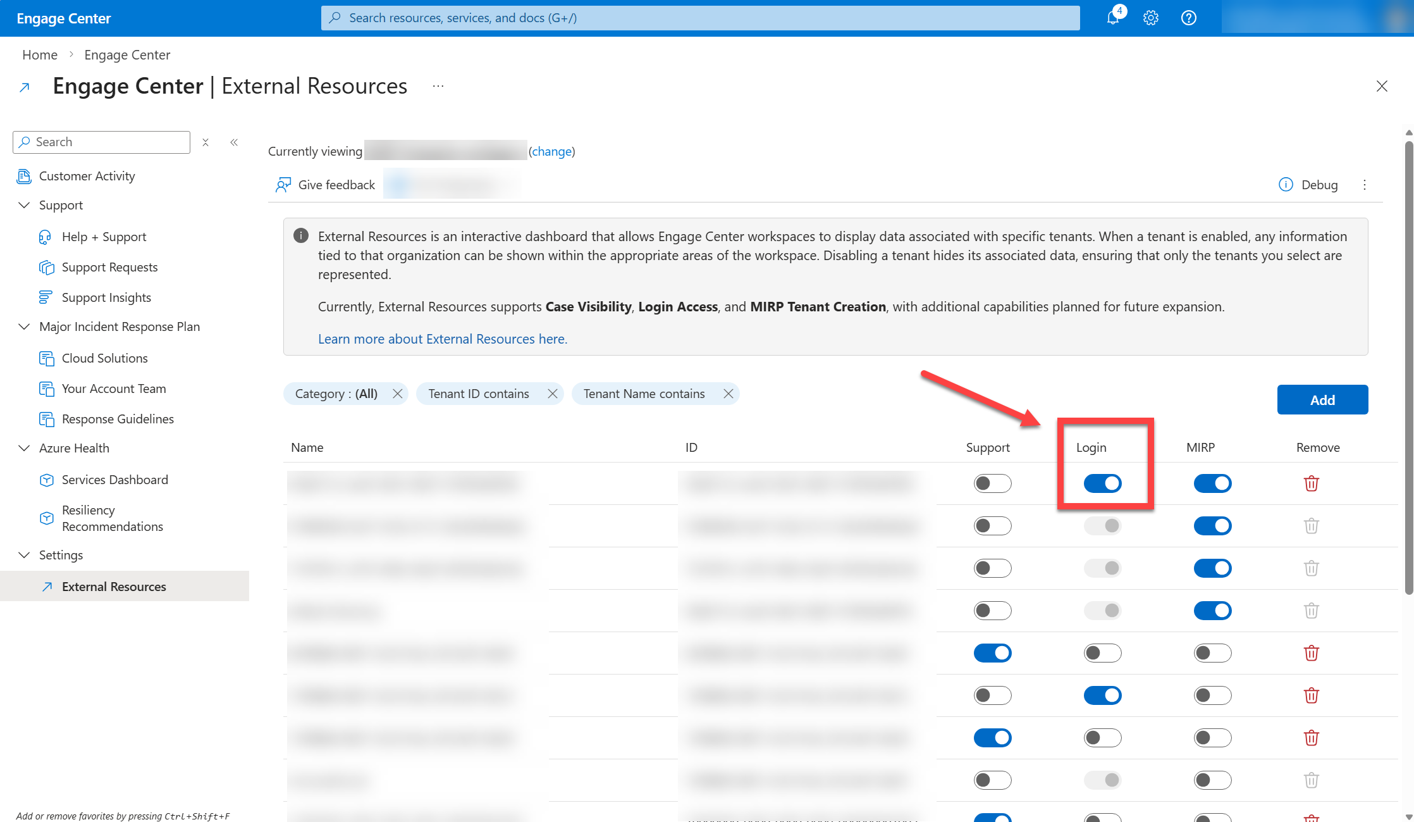This screenshot has width=1414, height=822.
Task: Click the (change) link
Action: tap(551, 151)
